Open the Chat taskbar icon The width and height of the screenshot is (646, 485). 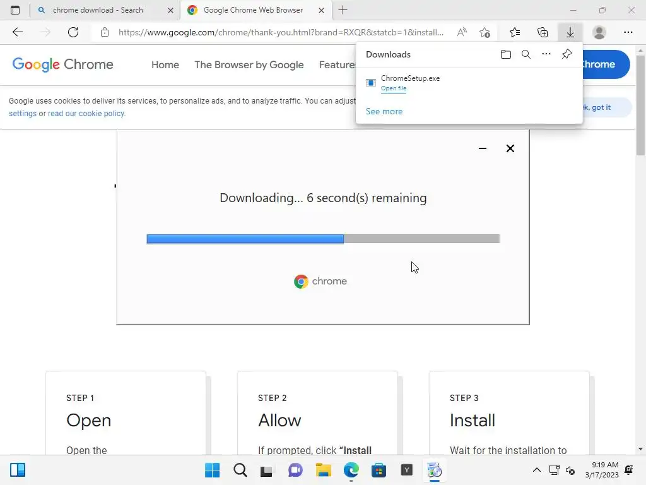click(295, 470)
